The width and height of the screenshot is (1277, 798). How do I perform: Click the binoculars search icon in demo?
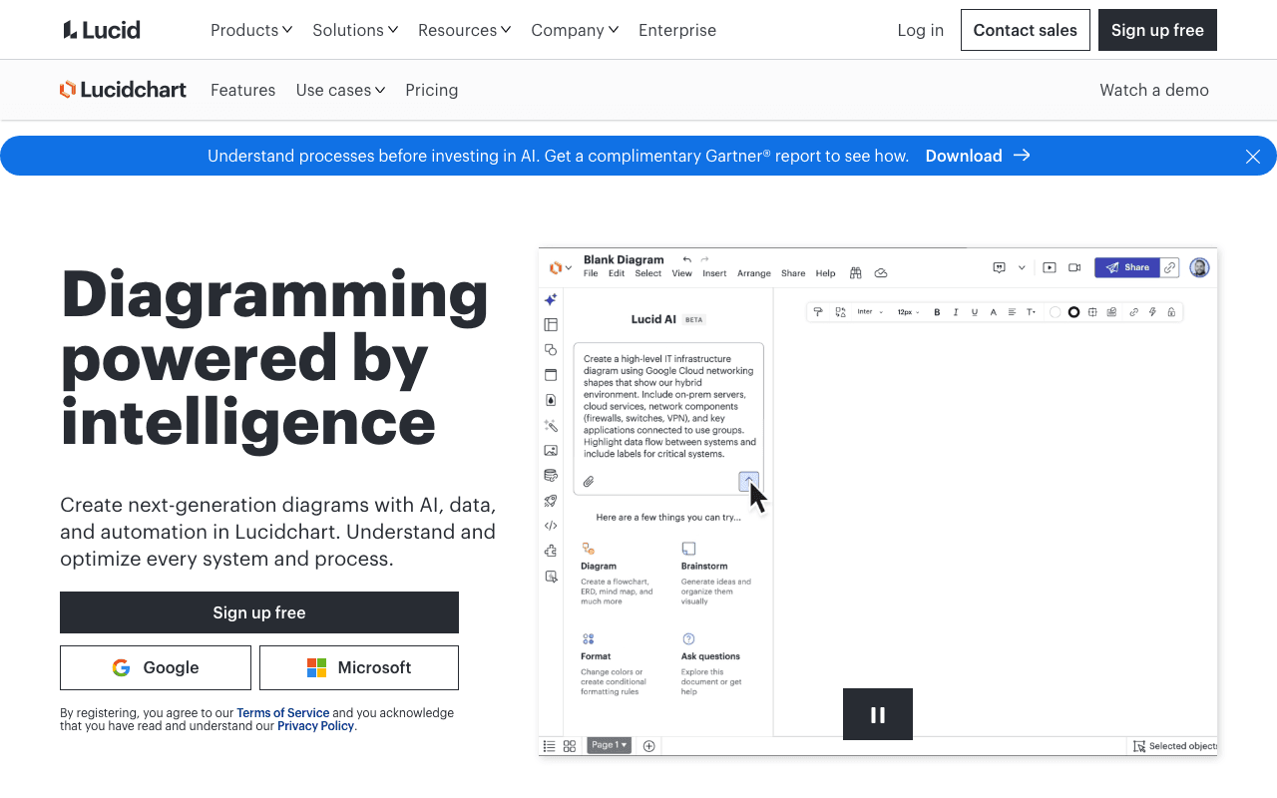855,272
